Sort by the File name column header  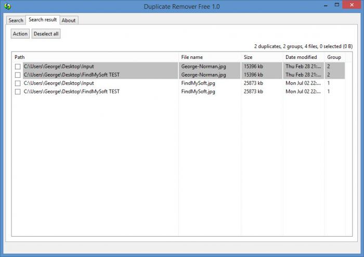click(209, 57)
